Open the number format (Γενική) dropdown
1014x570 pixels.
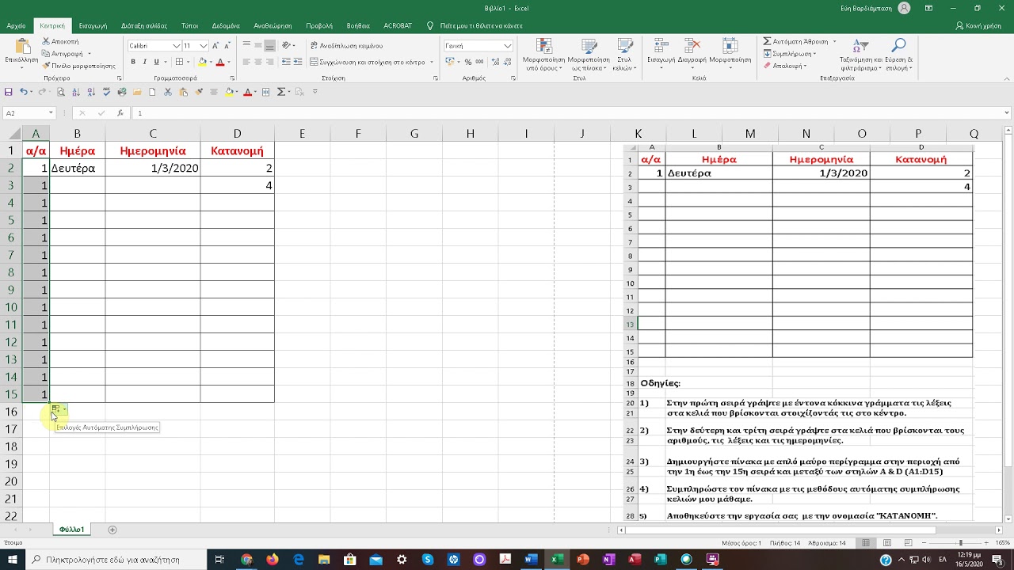(x=508, y=46)
